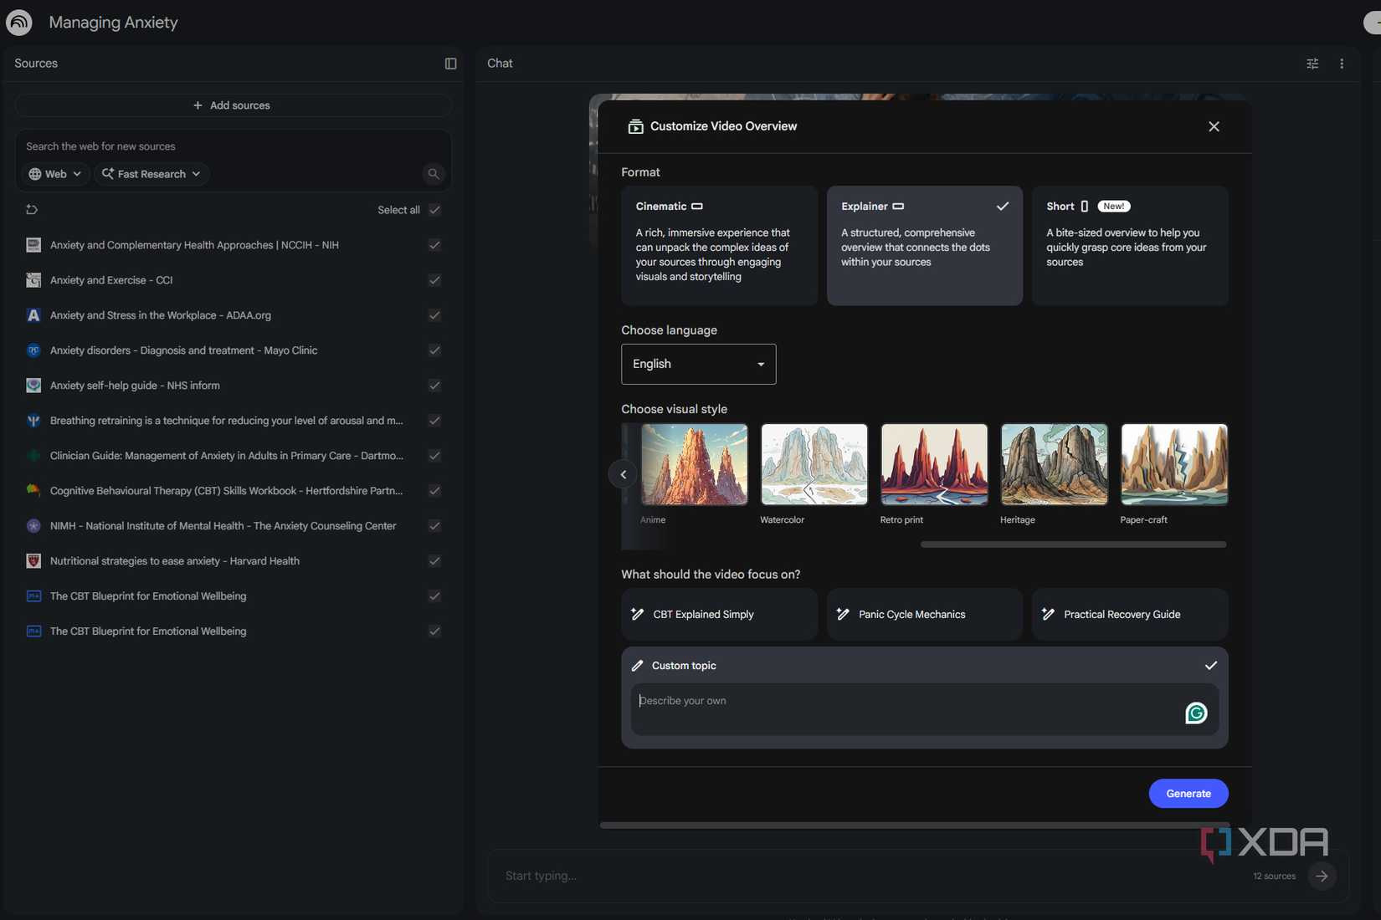Image resolution: width=1381 pixels, height=920 pixels.
Task: Collapse the Sources panel icon
Action: click(x=450, y=64)
